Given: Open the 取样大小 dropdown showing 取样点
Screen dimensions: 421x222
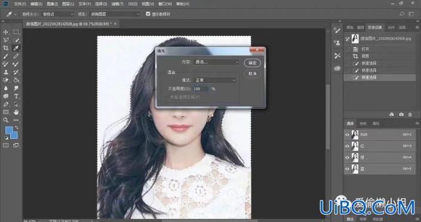Looking at the screenshot, I should coord(58,14).
